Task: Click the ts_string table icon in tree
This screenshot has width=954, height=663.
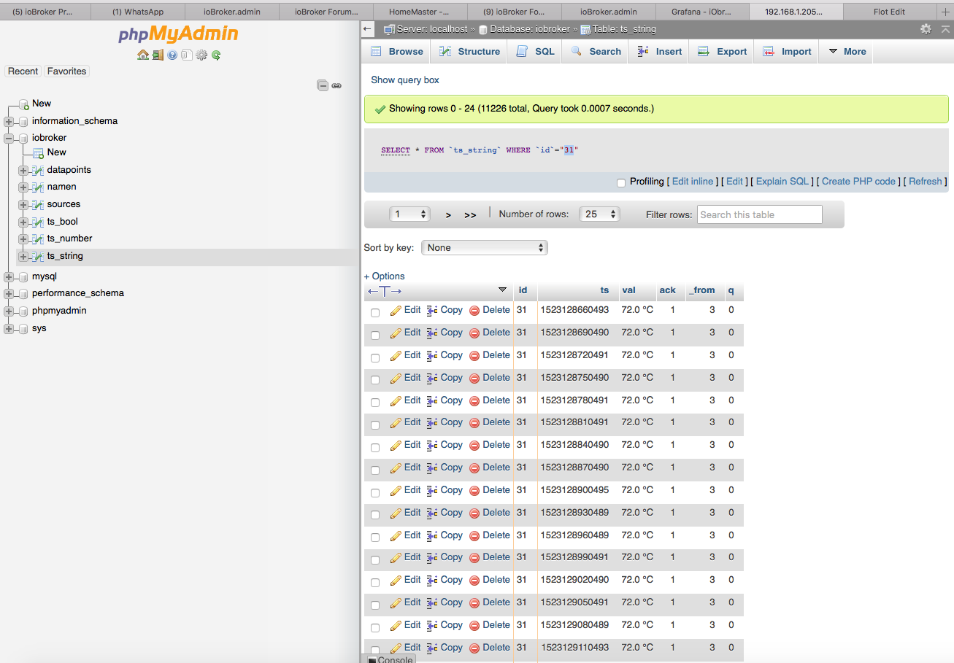Action: [x=38, y=256]
